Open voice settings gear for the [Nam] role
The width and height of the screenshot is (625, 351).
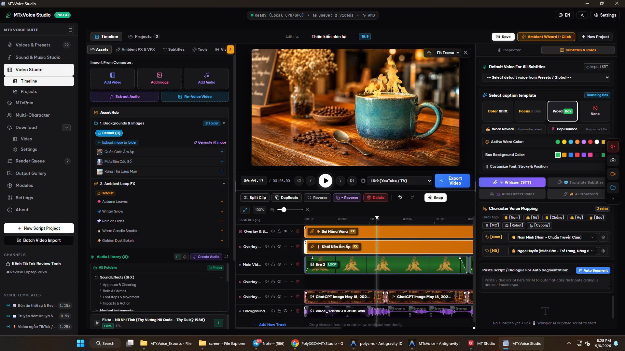603,237
